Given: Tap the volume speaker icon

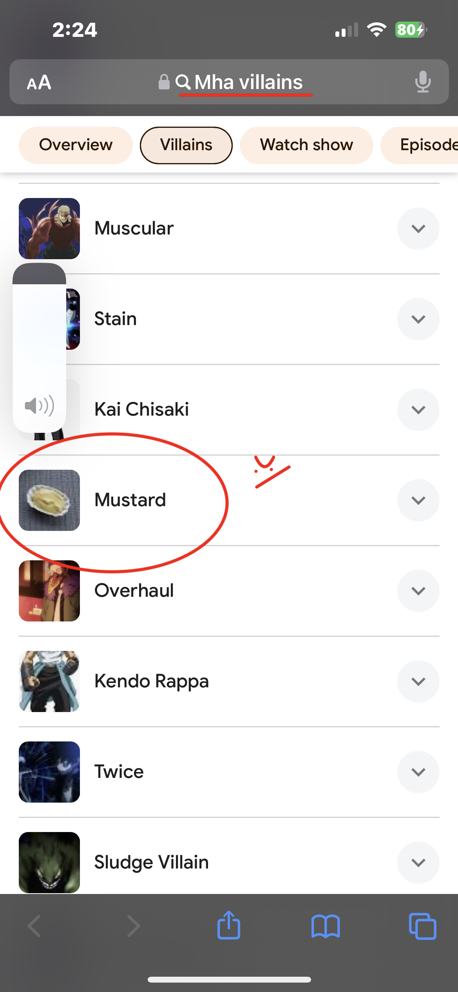Looking at the screenshot, I should pyautogui.click(x=39, y=405).
